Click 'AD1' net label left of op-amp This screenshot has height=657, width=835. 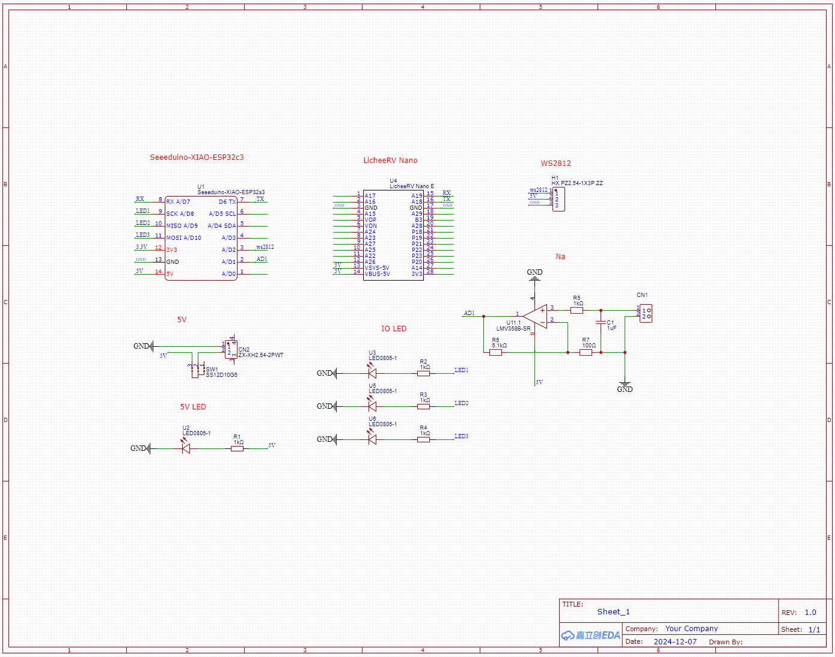tap(469, 313)
